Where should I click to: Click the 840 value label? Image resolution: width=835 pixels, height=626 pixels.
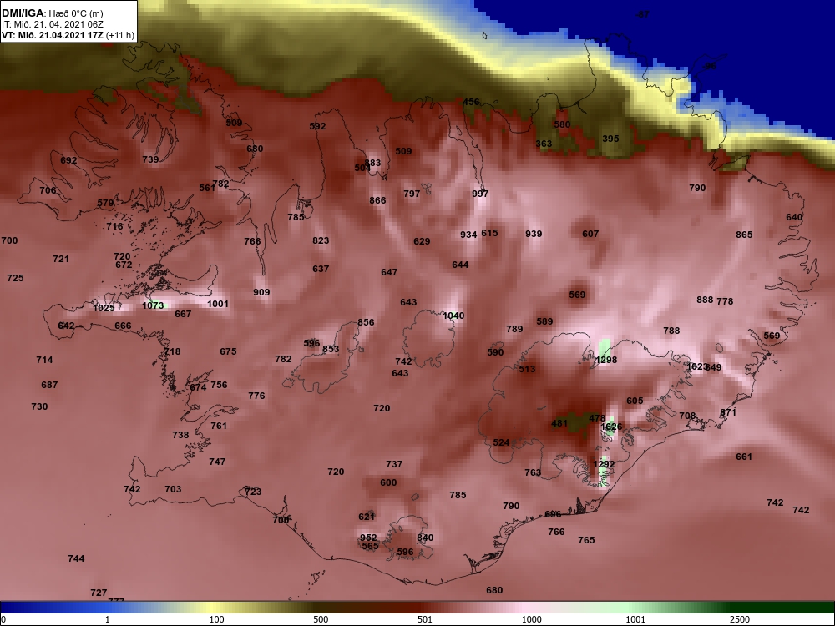point(425,538)
